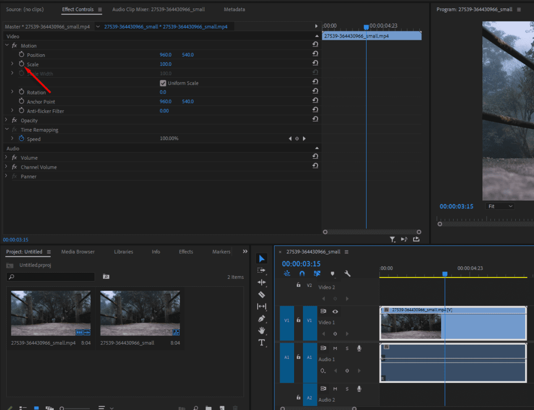Select the Pen tool in the toolbar
Screen dimensions: 534x410
[x=262, y=319]
